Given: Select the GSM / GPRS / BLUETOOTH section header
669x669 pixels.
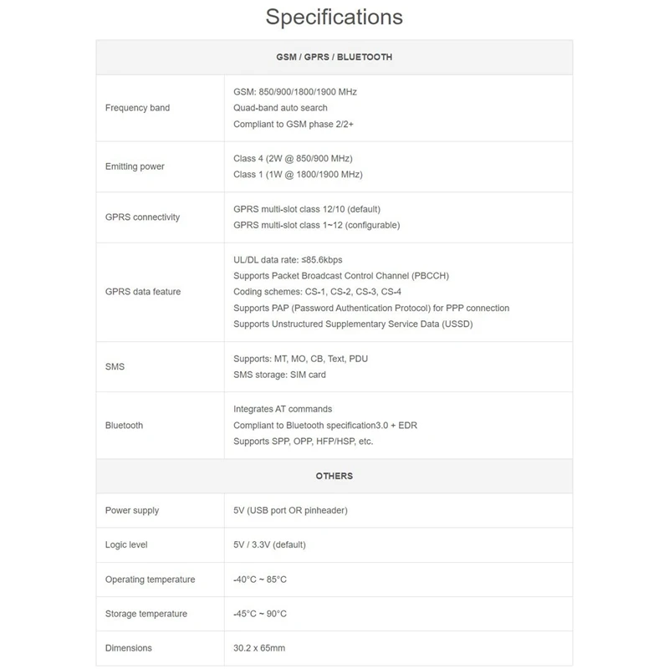Looking at the screenshot, I should pyautogui.click(x=334, y=58).
